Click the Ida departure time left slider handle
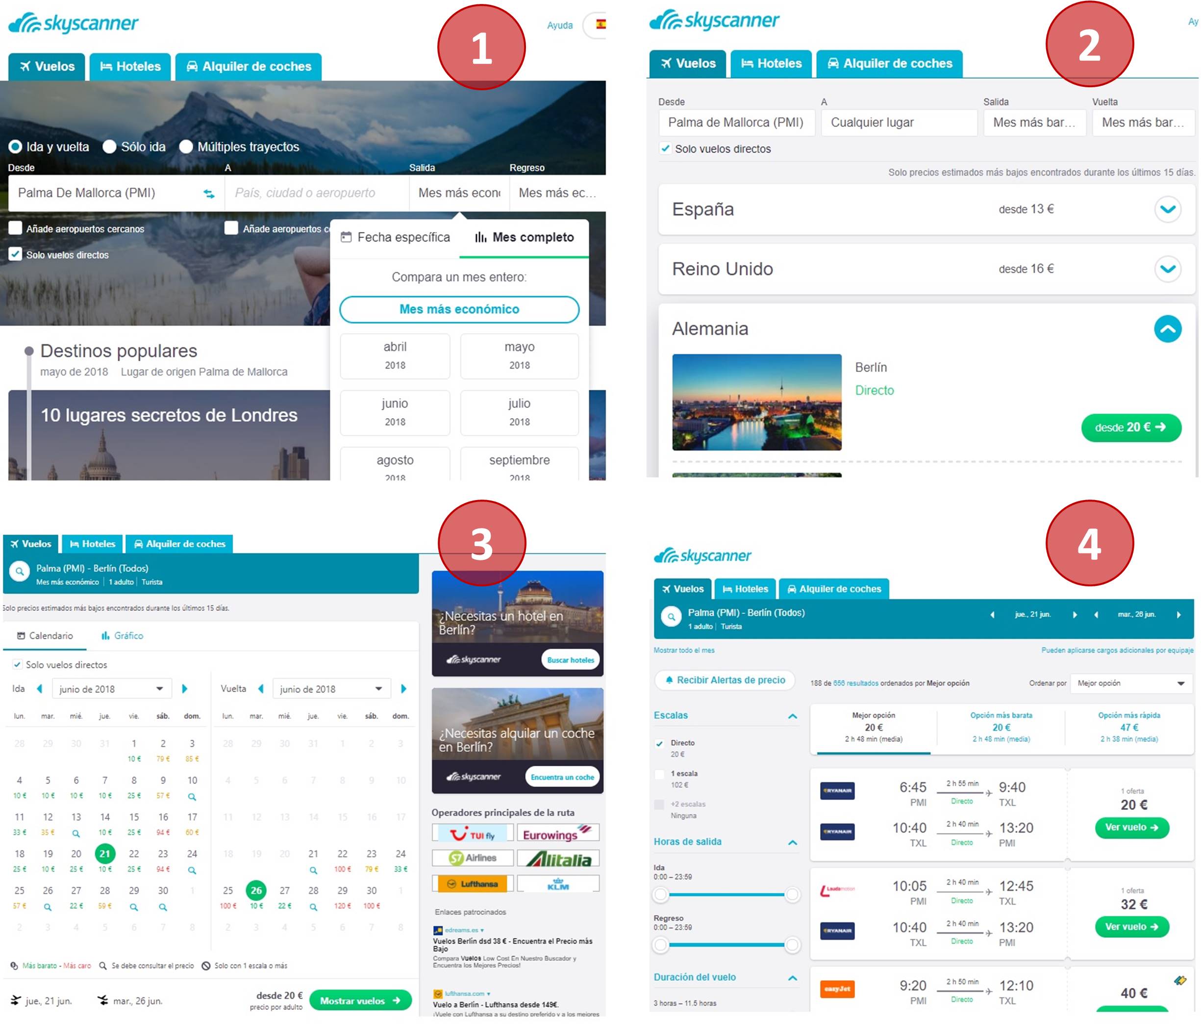This screenshot has height=1031, width=1201. tap(660, 895)
